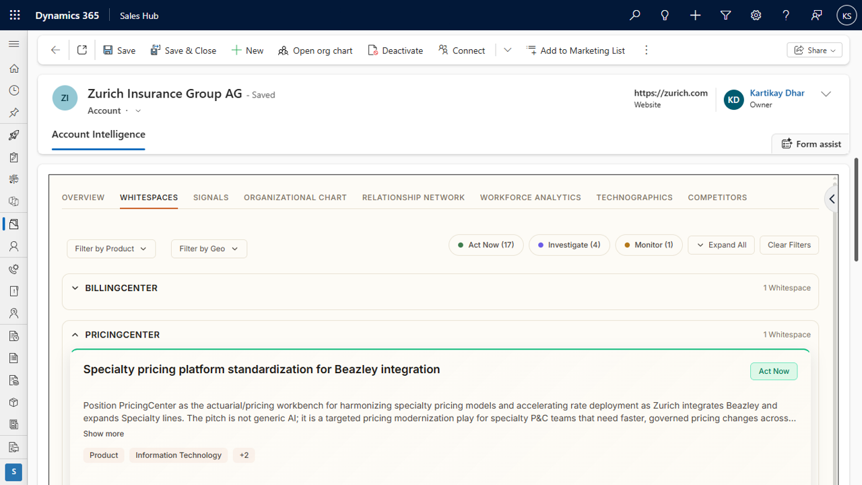
Task: Click Open org chart
Action: [x=315, y=50]
